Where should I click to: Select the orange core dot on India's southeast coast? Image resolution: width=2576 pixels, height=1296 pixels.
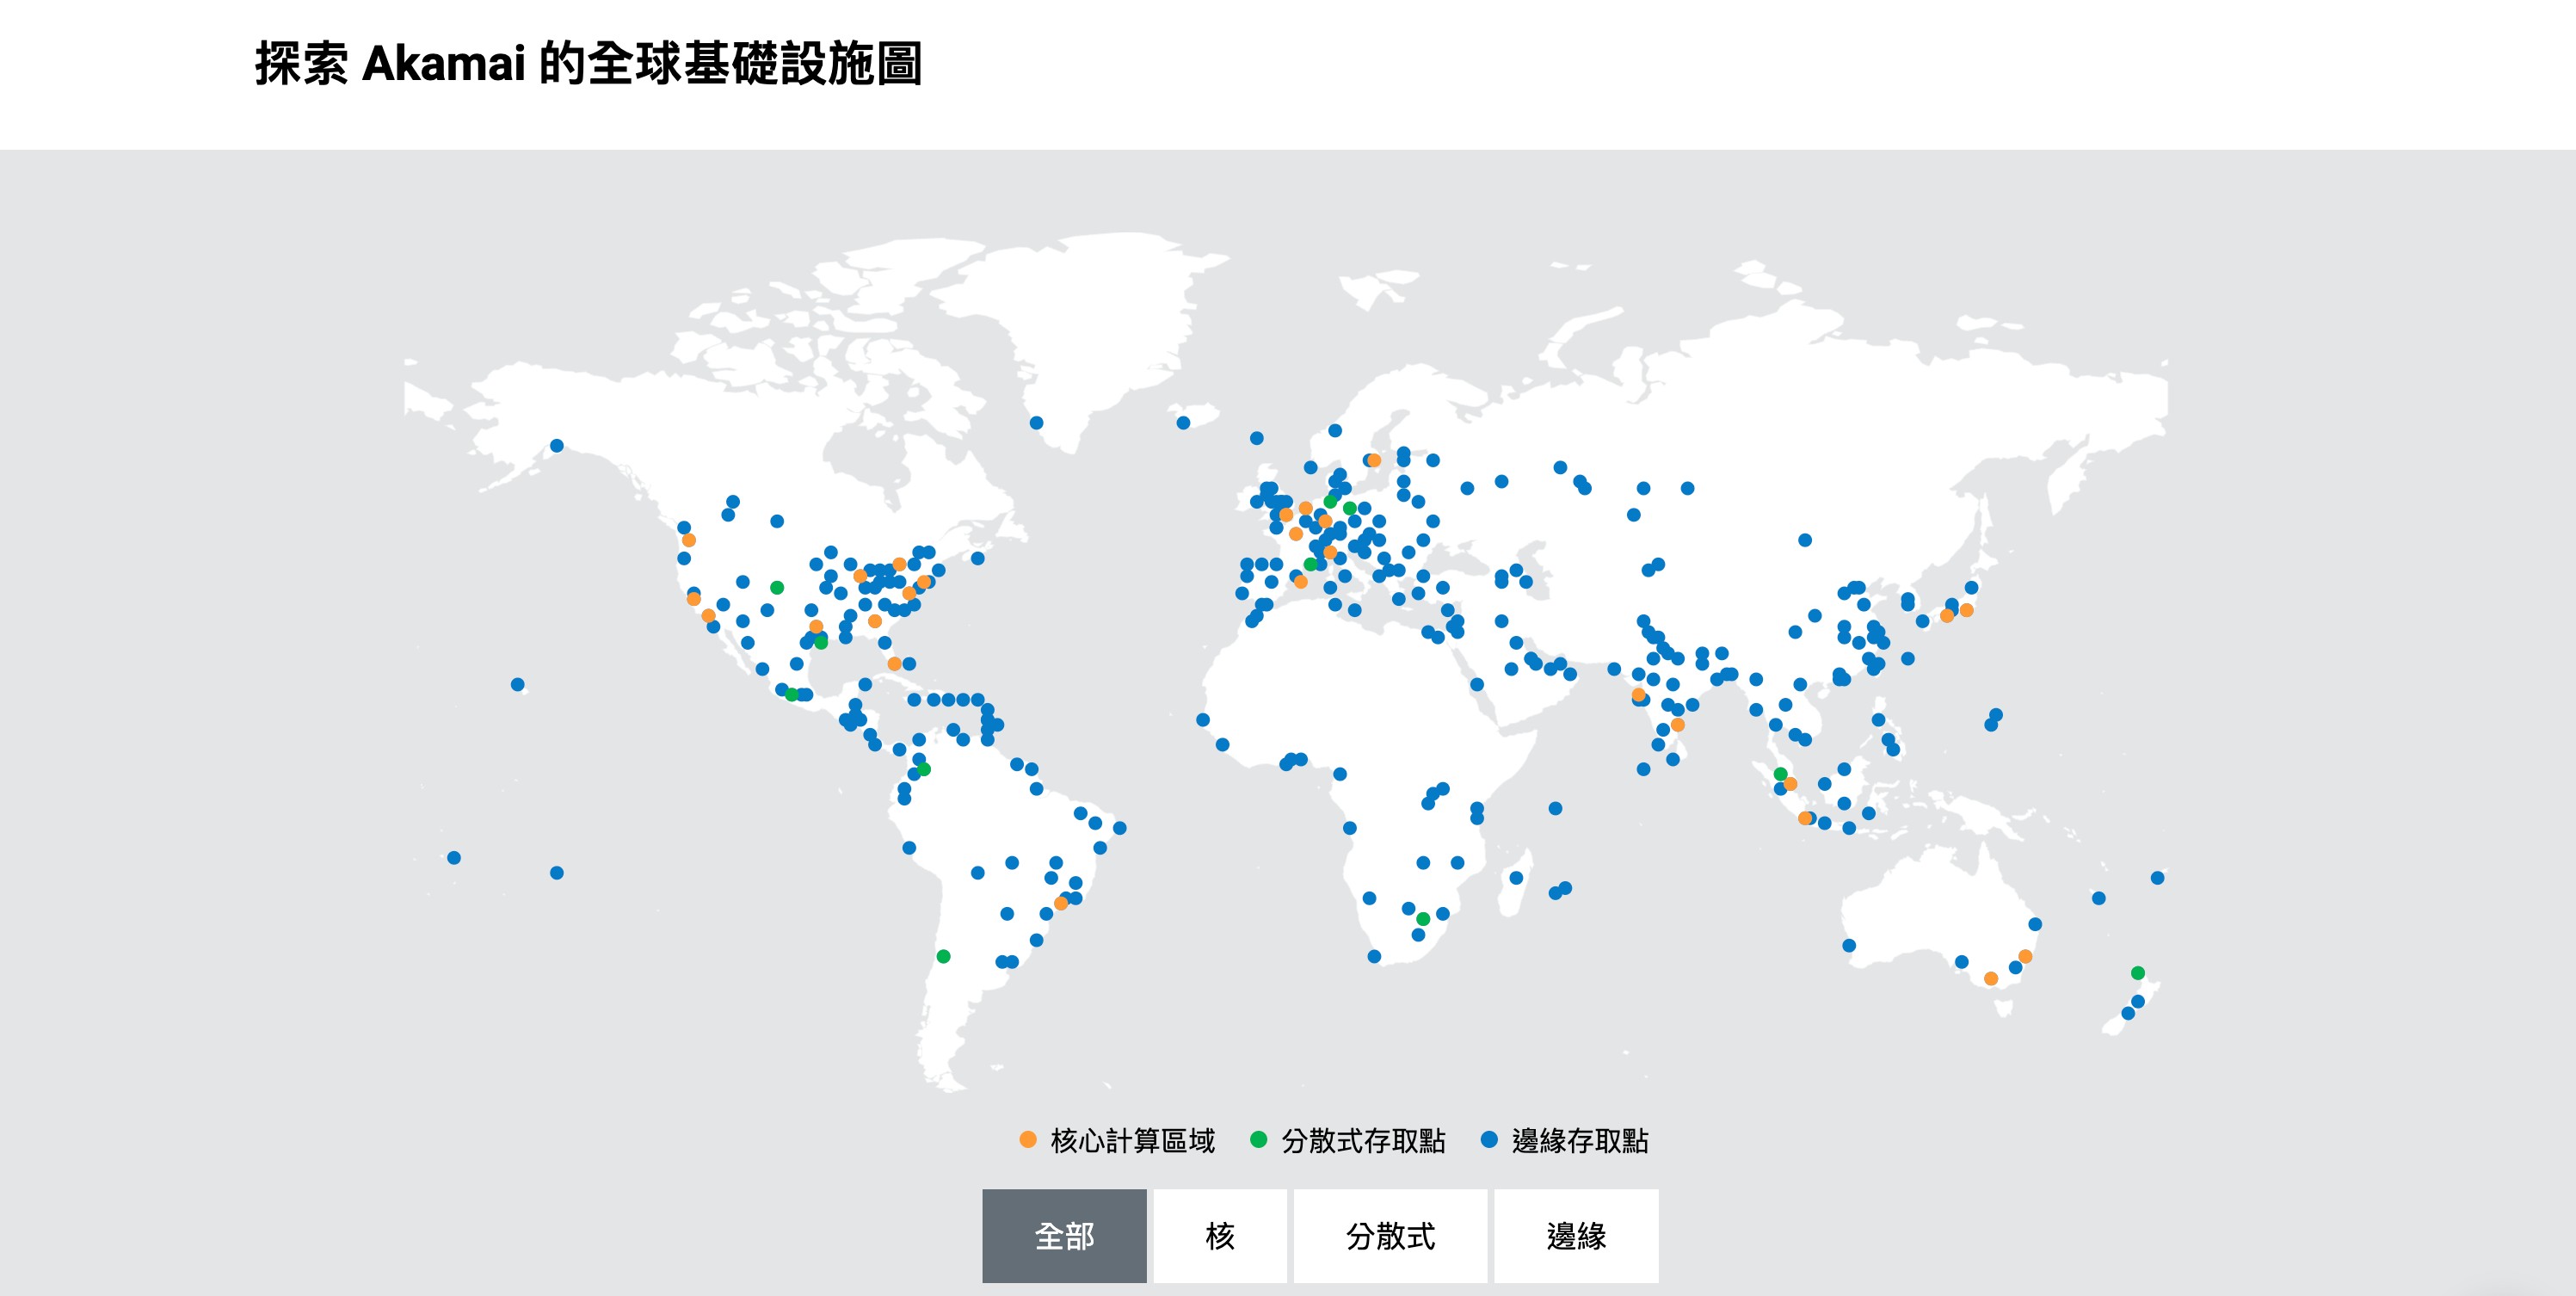pos(1678,725)
